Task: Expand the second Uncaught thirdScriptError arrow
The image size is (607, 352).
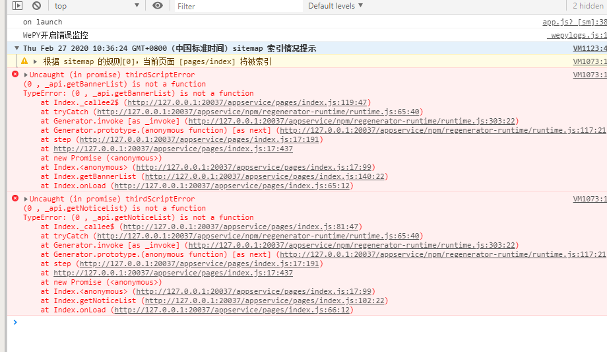Action: (26, 199)
